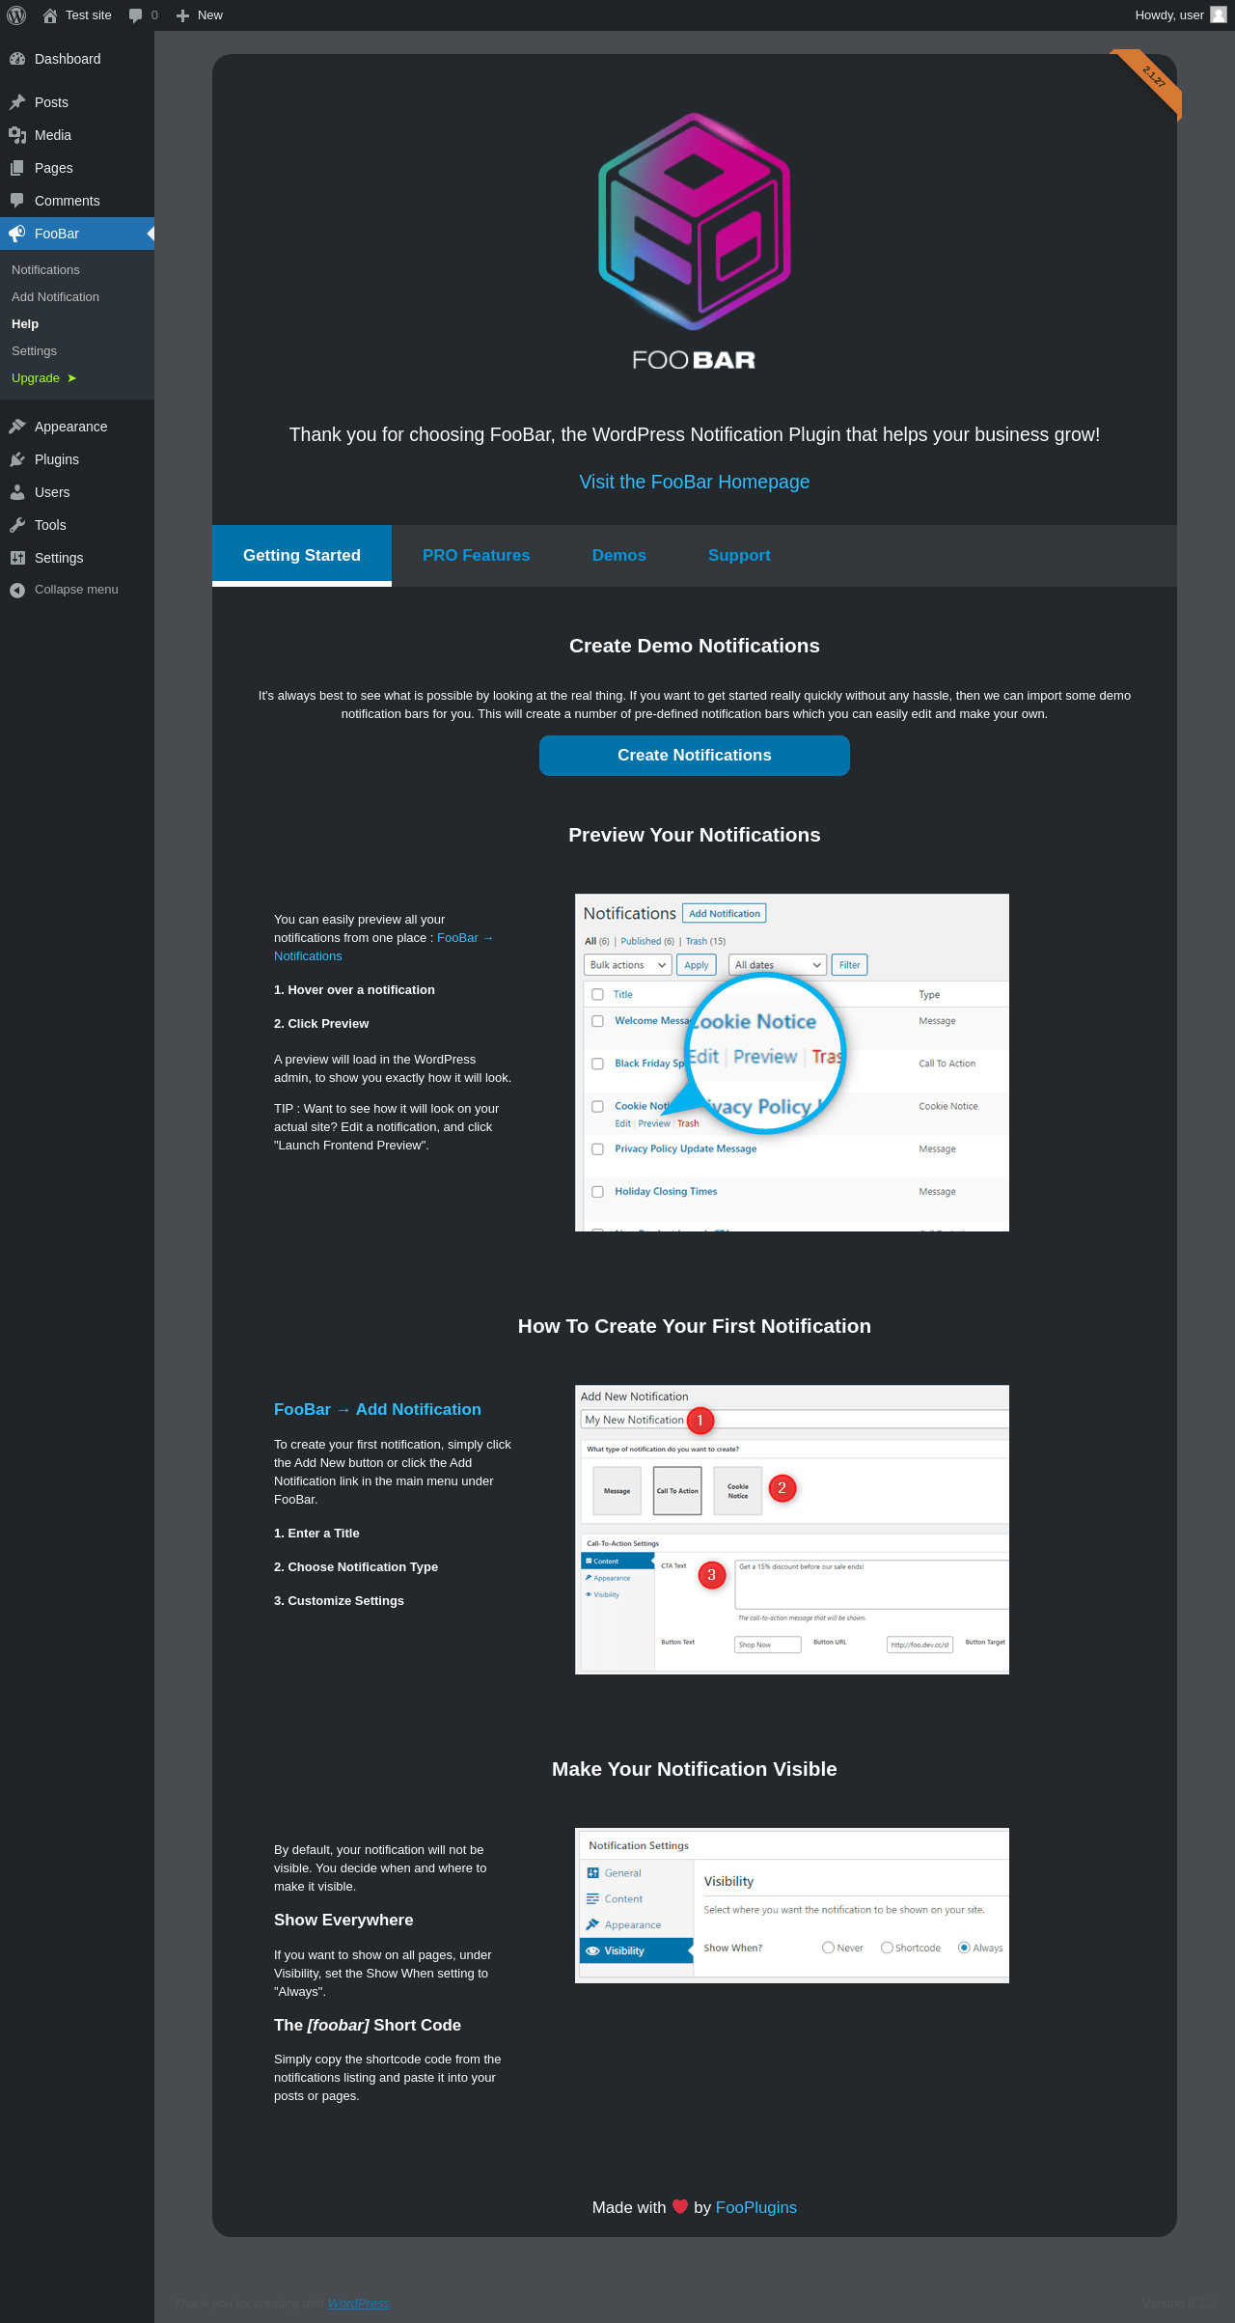Click the Settings sliders icon
Screen dimensions: 1235x2323
coord(17,558)
